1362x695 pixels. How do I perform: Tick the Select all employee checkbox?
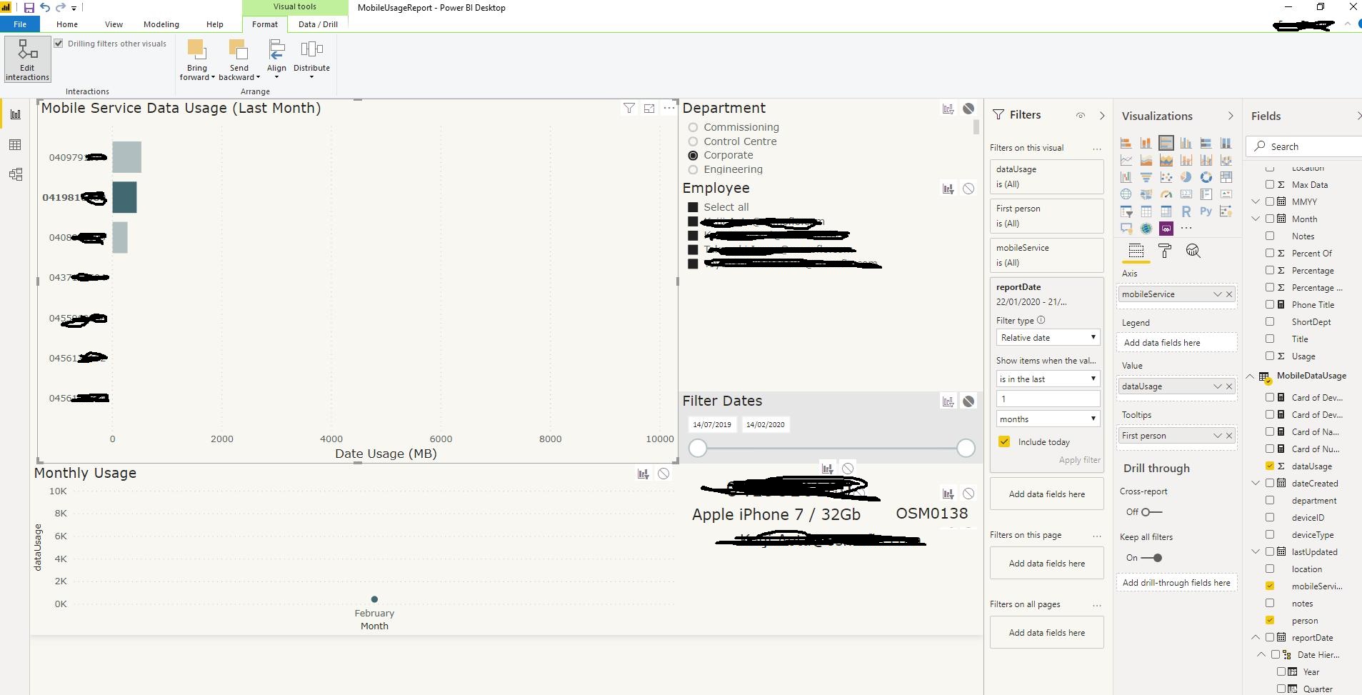point(693,207)
